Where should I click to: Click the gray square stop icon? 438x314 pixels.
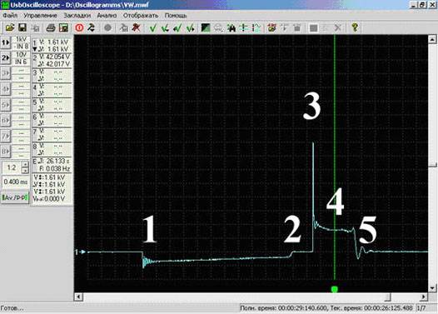(x=313, y=28)
